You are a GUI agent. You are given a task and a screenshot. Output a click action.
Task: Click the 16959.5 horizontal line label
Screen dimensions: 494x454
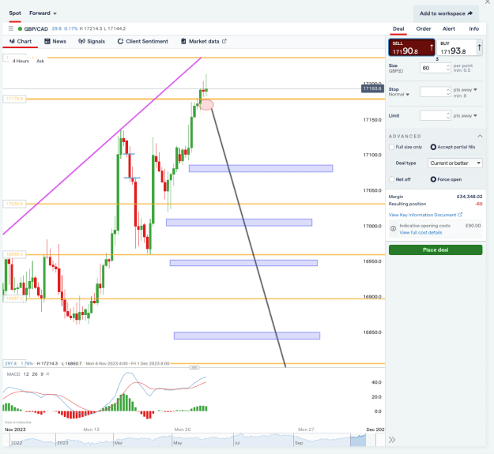[x=14, y=254]
